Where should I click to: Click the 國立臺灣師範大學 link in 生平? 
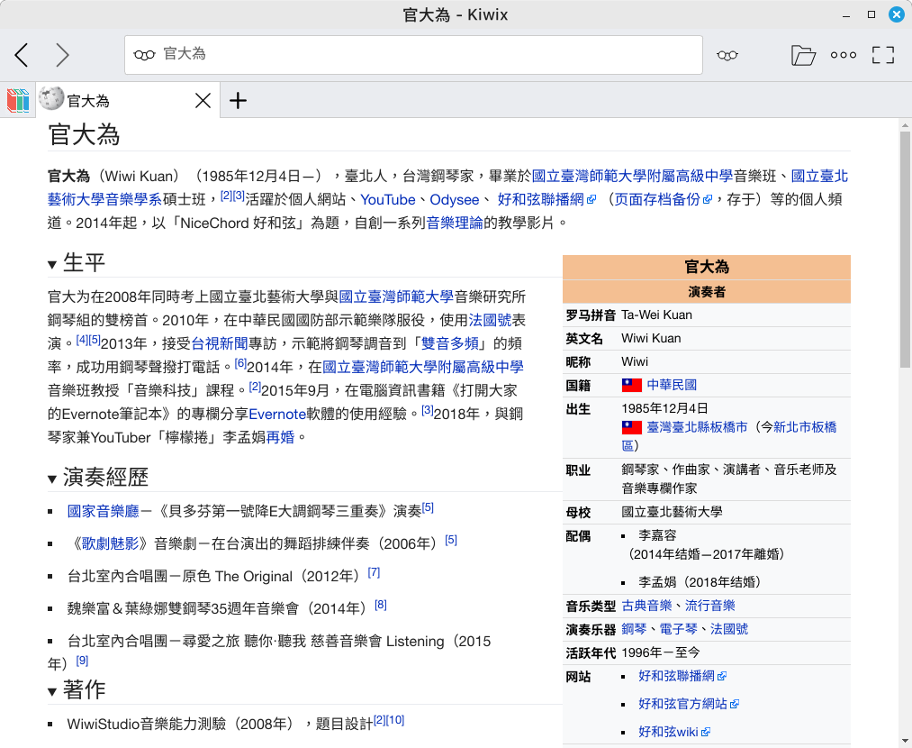(x=396, y=296)
